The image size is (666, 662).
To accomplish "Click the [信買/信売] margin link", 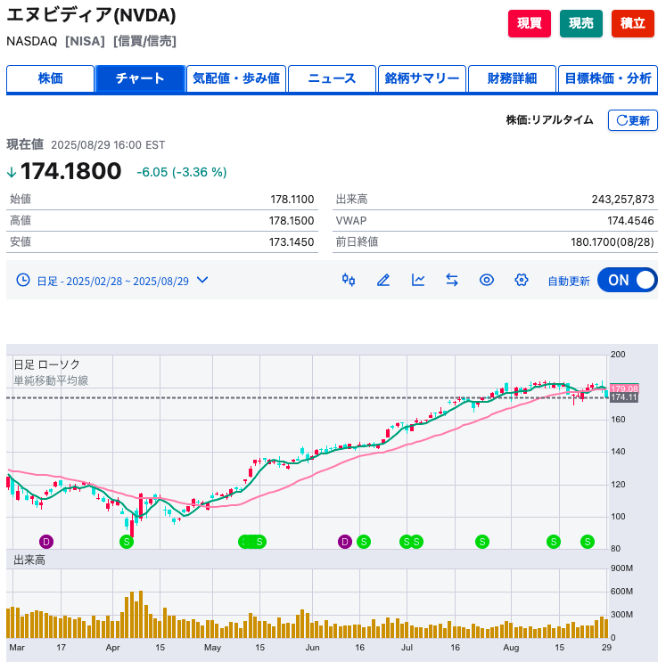I will click(x=144, y=41).
